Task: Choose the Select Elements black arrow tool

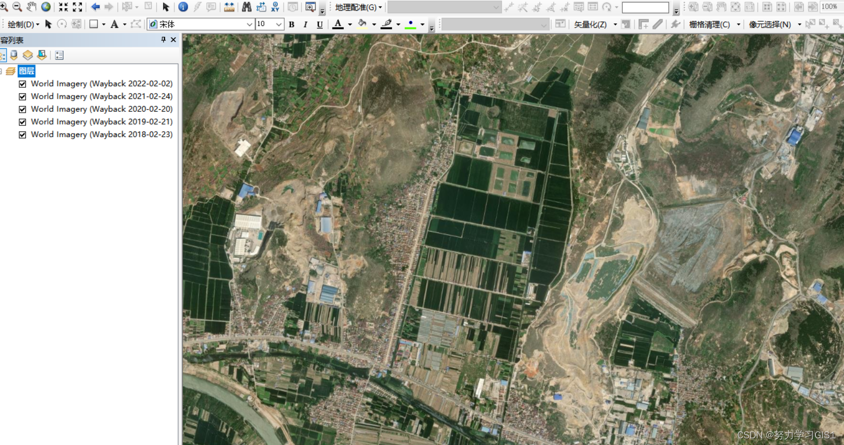Action: pyautogui.click(x=165, y=7)
